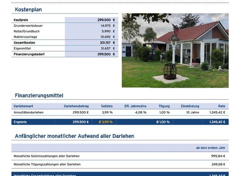The image size is (240, 176).
Task: Click the 4,08 % effective interest cell
Action: [141, 112]
